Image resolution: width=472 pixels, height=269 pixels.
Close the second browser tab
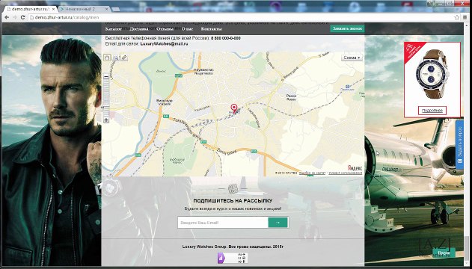click(x=106, y=9)
